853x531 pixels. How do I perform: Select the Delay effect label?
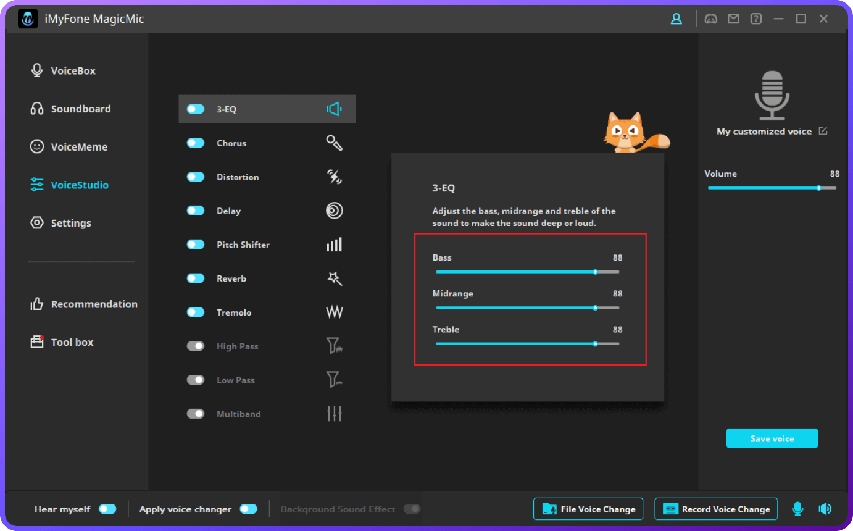pos(228,211)
